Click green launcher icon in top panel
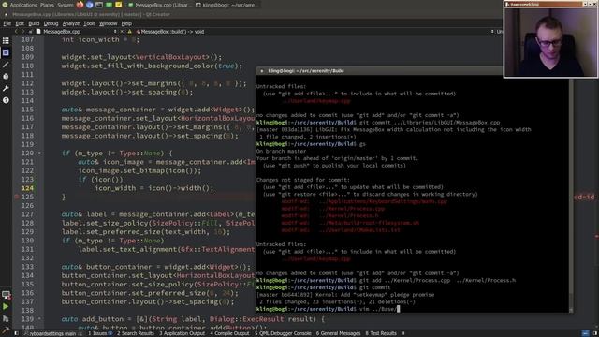Image resolution: width=599 pixels, height=337 pixels. point(109,5)
